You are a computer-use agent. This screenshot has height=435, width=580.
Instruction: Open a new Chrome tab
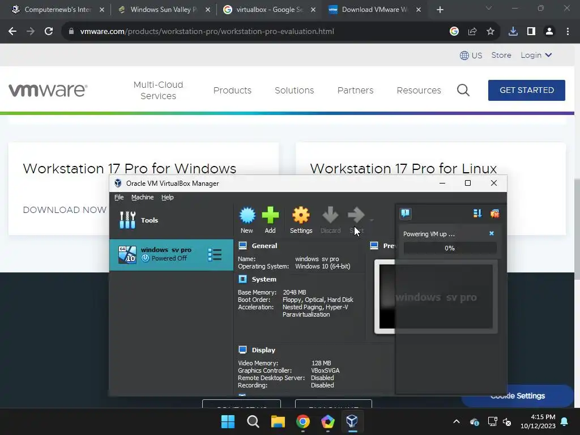[440, 10]
